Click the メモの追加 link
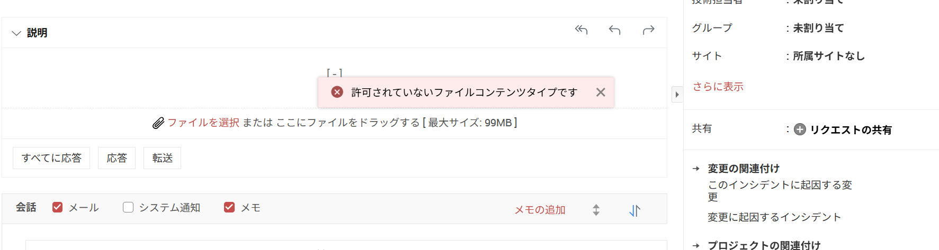939x250 pixels. click(540, 210)
